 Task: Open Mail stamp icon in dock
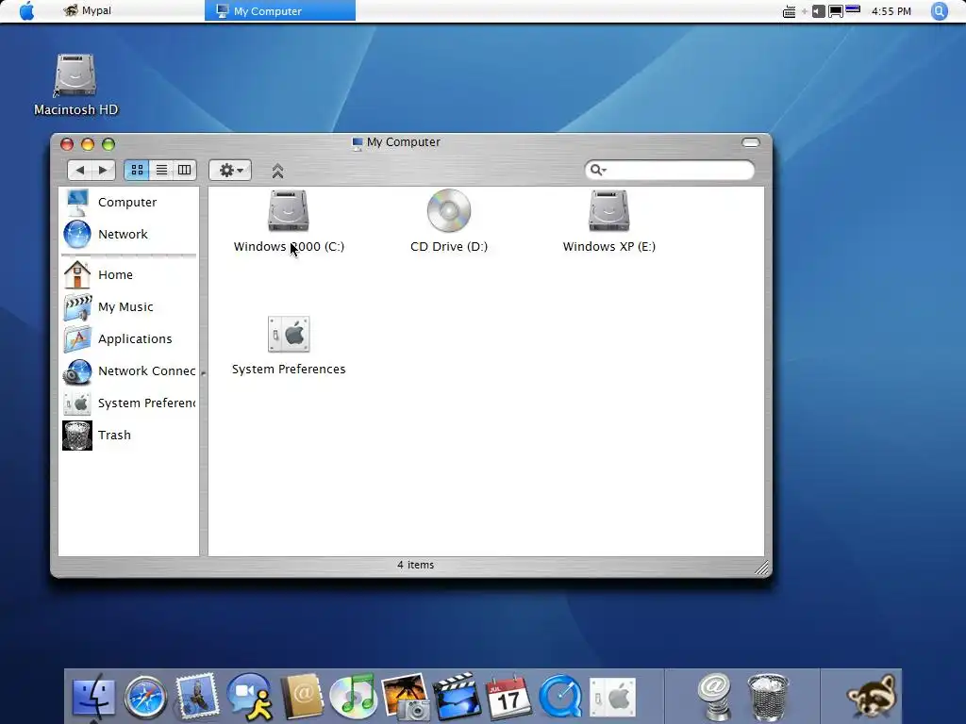point(197,697)
